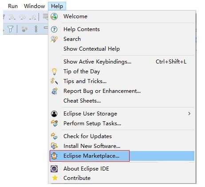The width and height of the screenshot is (205, 187).
Task: Expand the Eclipse User Storage submenu arrow
Action: [189, 114]
